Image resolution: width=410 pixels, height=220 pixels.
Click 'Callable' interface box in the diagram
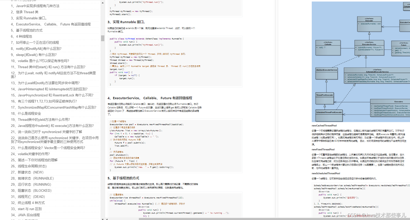coord(328,48)
